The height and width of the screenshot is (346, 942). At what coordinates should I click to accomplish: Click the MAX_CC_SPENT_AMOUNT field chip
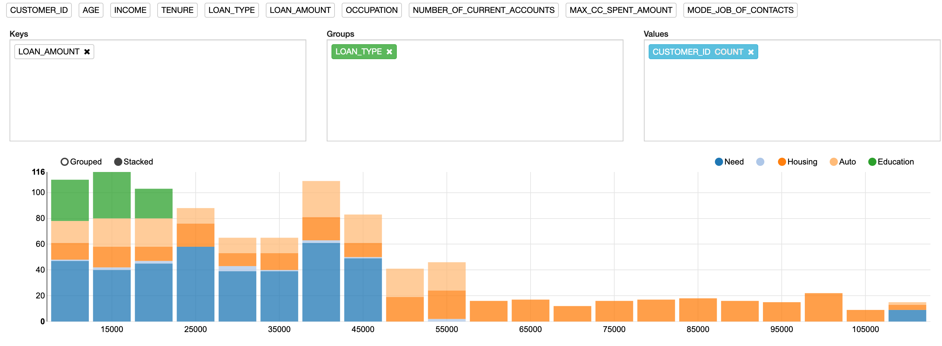click(621, 10)
